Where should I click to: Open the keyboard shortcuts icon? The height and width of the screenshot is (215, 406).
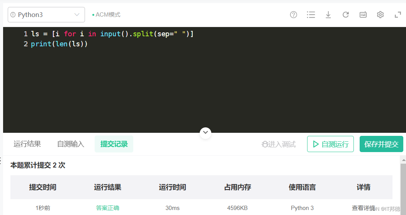363,15
